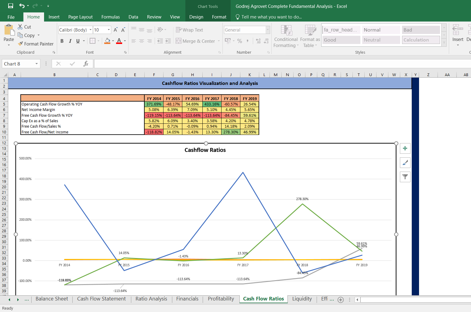This screenshot has width=471, height=312.
Task: Open the font size dropdown
Action: (109, 30)
